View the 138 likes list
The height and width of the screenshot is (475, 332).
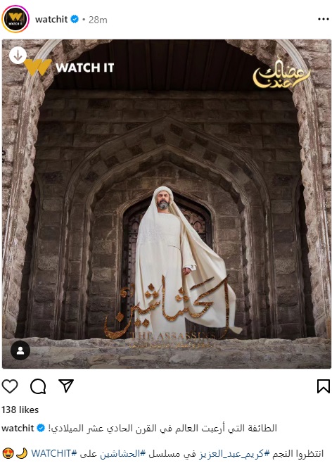(20, 410)
